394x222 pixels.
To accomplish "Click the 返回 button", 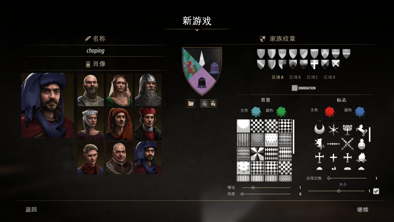I will point(31,210).
